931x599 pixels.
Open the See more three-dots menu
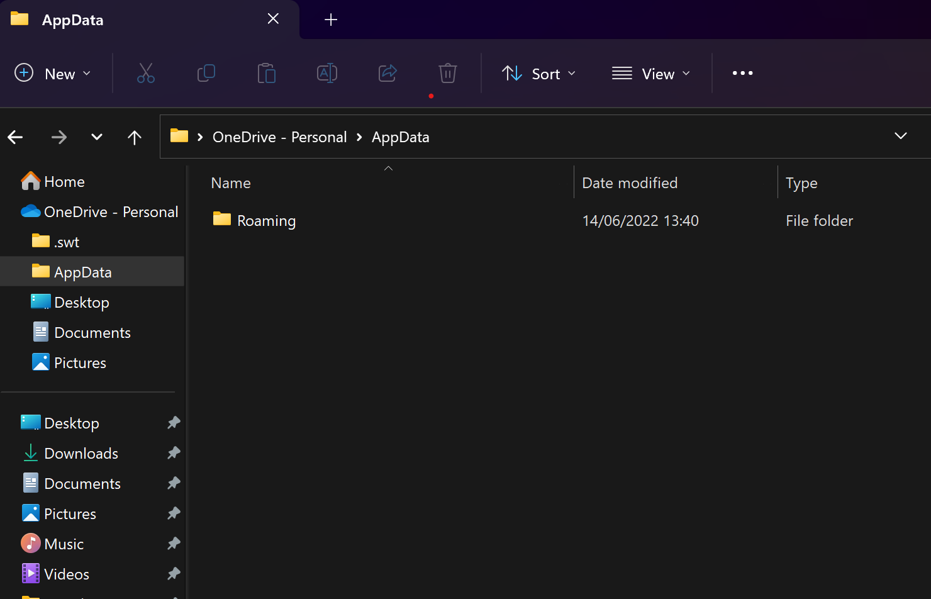coord(742,74)
